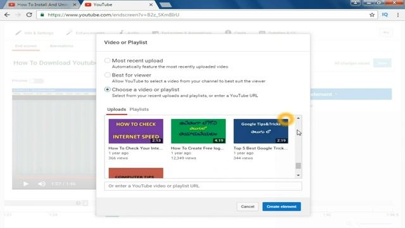
Task: Mute the preview video volume
Action: coord(42,184)
